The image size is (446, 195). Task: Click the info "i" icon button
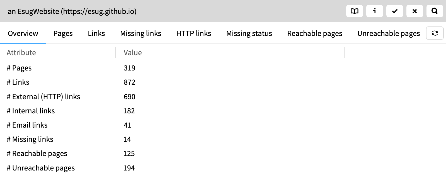pos(374,11)
